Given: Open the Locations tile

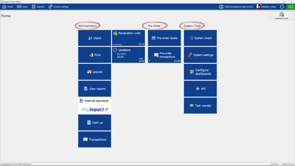Looking at the screenshot, I should (129, 55).
